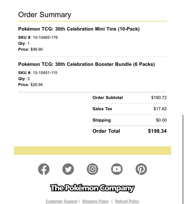Open the YouTube play icon

(x=117, y=169)
